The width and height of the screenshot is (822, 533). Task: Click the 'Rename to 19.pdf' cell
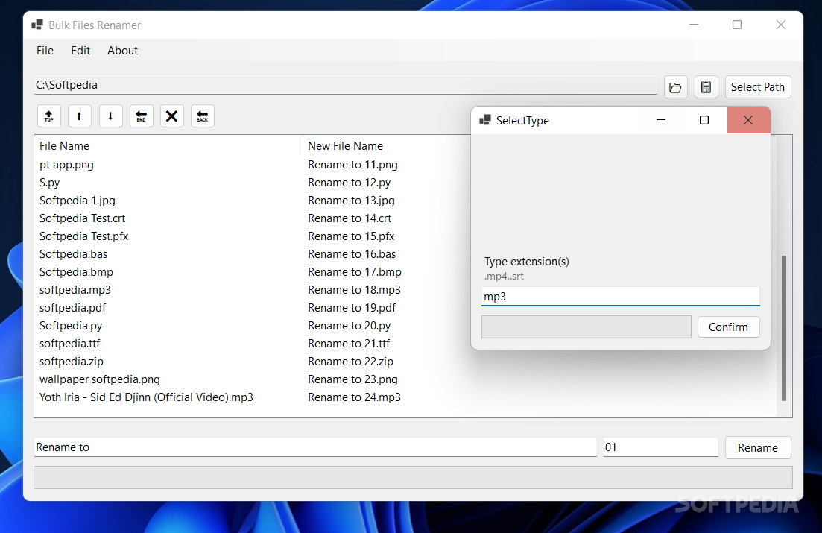(351, 307)
